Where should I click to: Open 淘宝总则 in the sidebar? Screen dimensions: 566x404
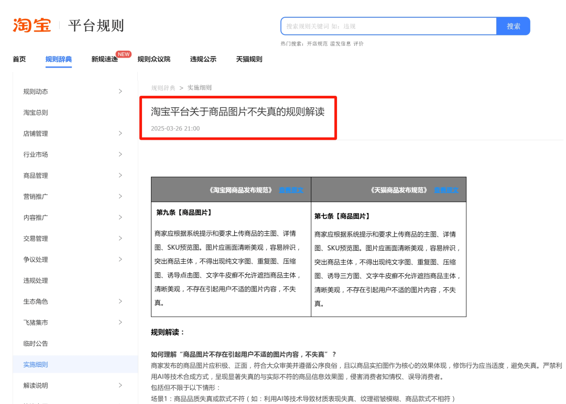click(x=36, y=113)
